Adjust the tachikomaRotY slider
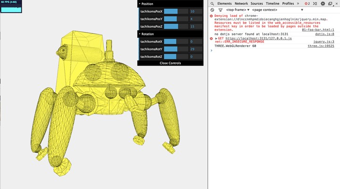The image size is (340, 189). click(176, 49)
